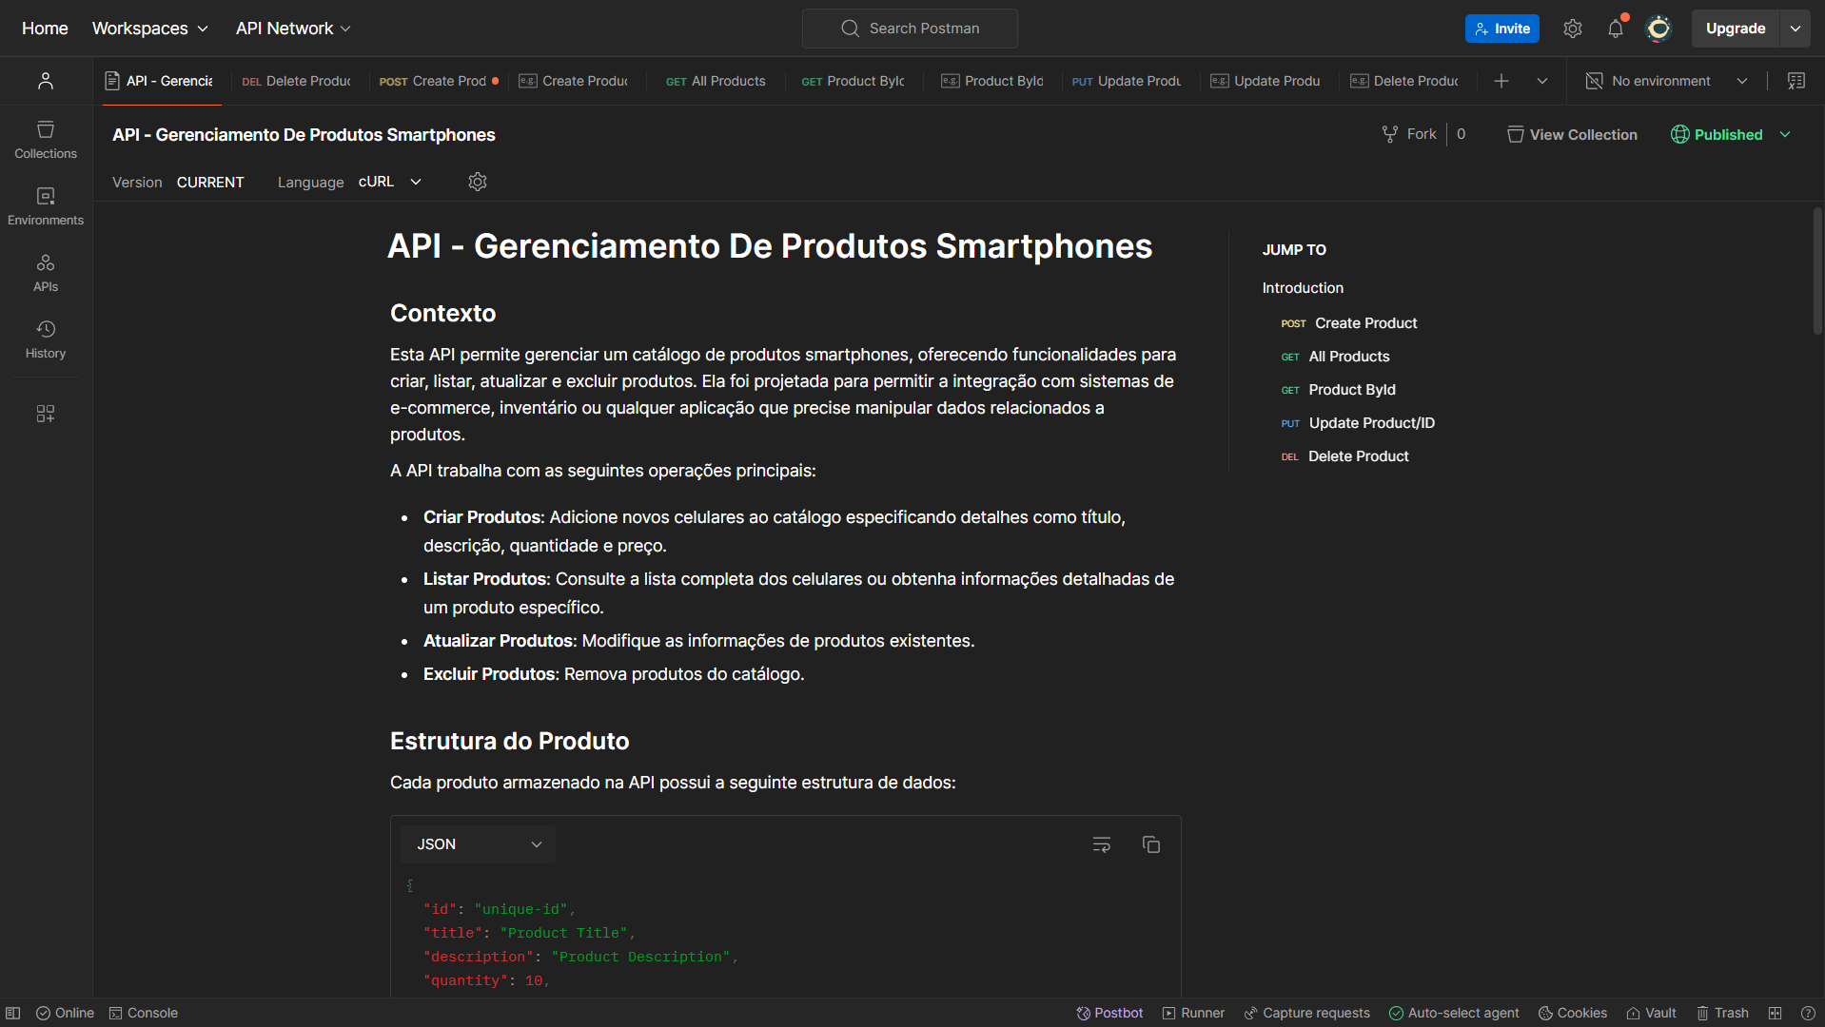Toggle word wrap in JSON code block
The height and width of the screenshot is (1027, 1825).
pos(1101,844)
